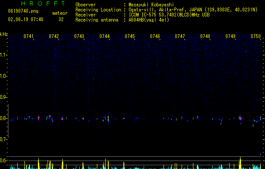Select the filename 06190740.png
The width and height of the screenshot is (265, 169).
23,11
